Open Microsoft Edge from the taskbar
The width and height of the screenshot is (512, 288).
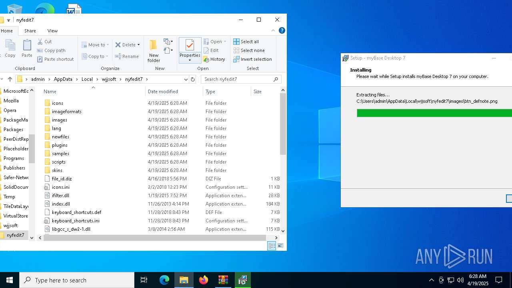[164, 280]
